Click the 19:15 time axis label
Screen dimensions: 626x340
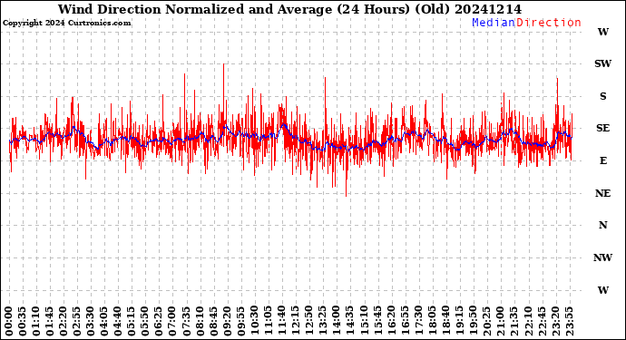click(x=459, y=321)
